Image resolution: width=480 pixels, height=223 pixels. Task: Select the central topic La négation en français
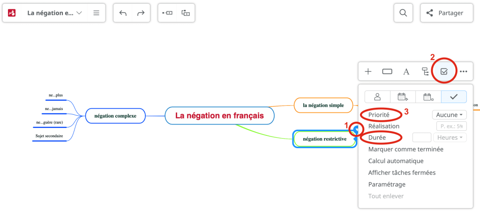(x=219, y=116)
